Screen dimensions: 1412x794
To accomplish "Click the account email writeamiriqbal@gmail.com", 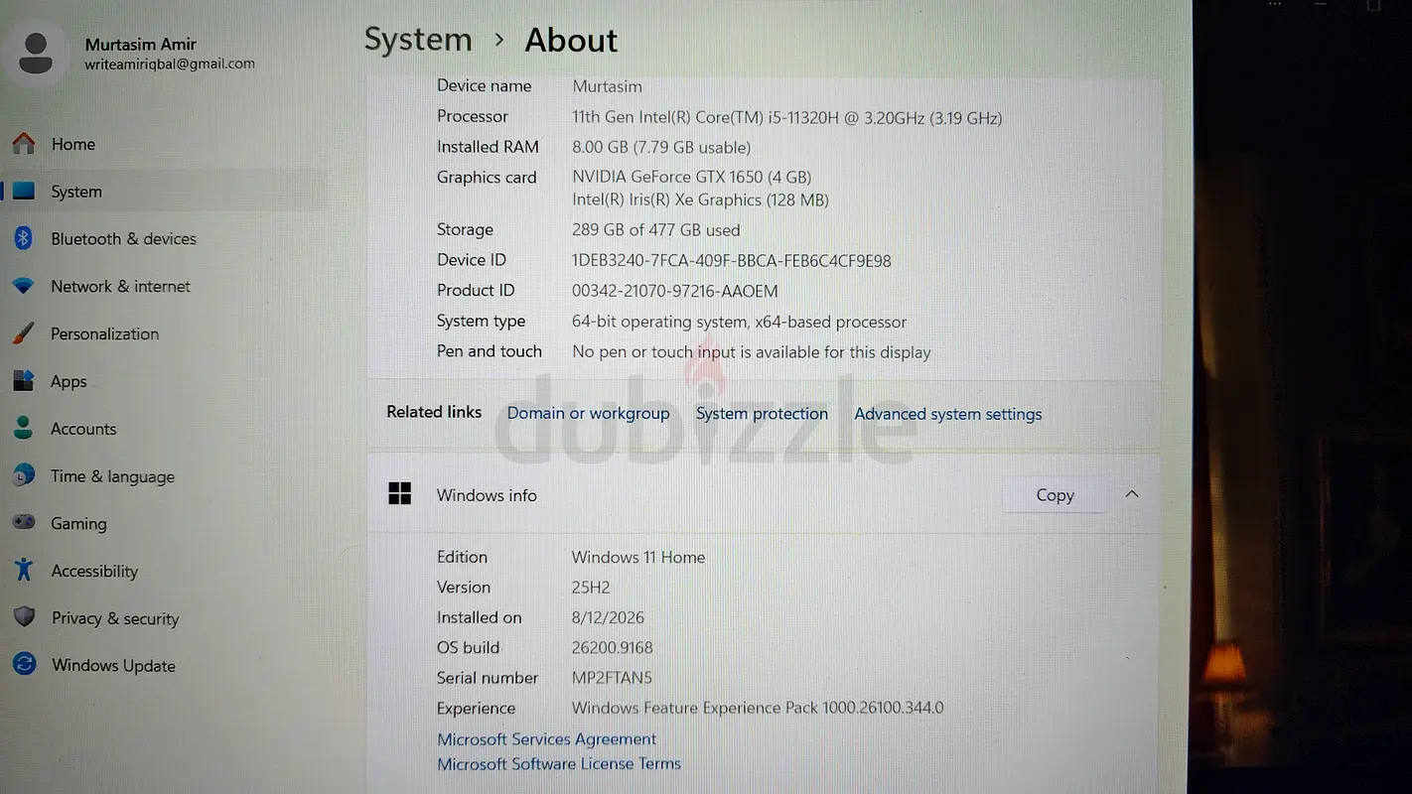I will click(x=170, y=64).
